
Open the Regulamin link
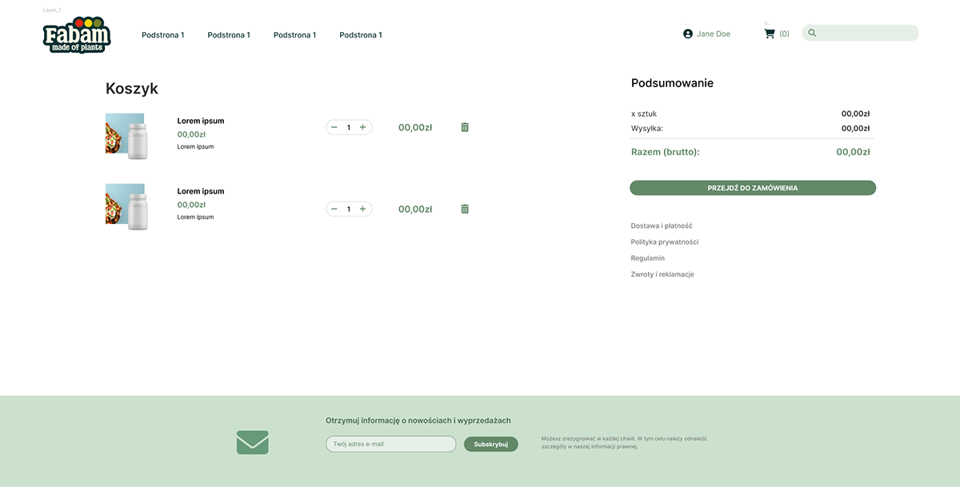(x=647, y=257)
